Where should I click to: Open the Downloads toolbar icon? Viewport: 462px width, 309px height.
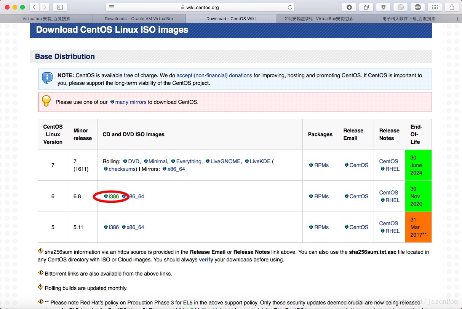click(x=349, y=7)
